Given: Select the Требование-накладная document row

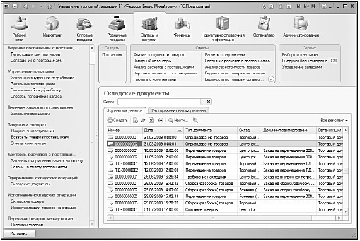Looking at the screenshot, I should (x=225, y=177).
